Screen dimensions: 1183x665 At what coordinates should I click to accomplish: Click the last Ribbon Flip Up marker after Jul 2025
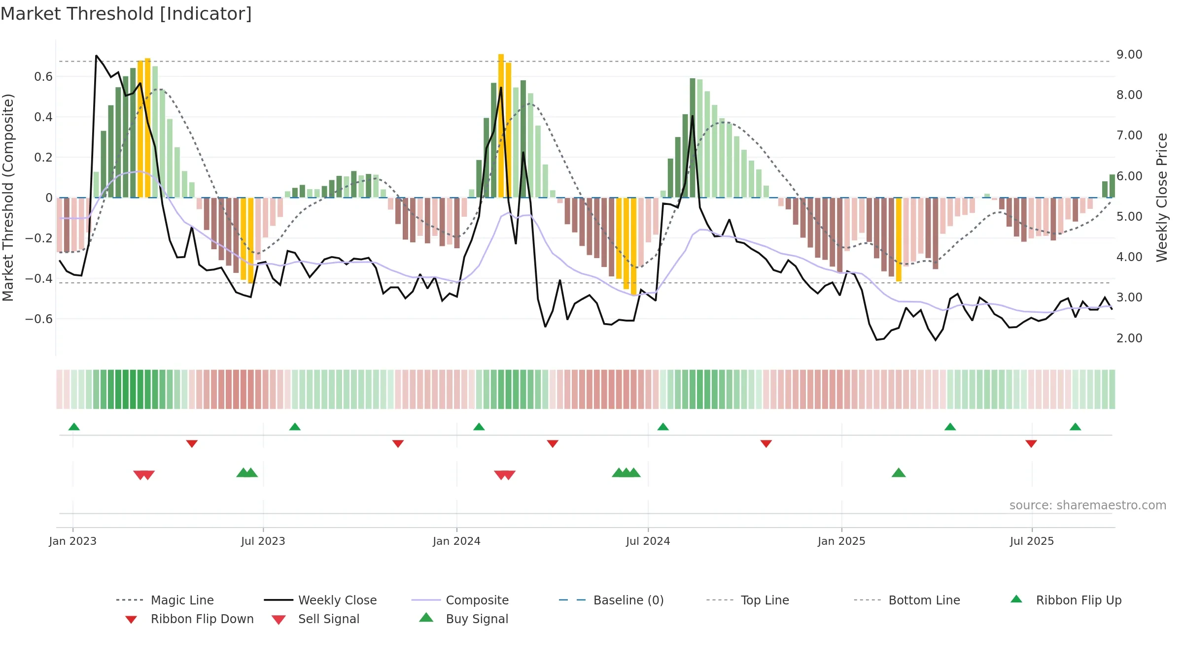[x=1075, y=427]
